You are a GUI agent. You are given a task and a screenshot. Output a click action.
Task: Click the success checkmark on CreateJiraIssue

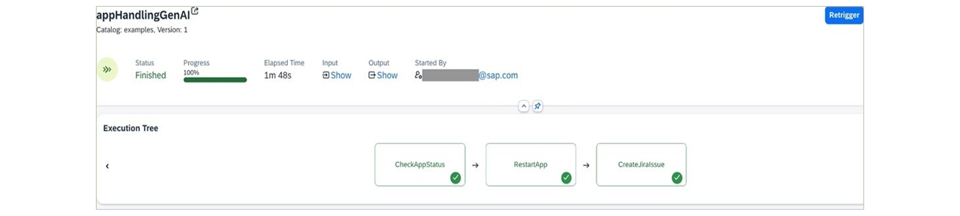click(x=677, y=178)
